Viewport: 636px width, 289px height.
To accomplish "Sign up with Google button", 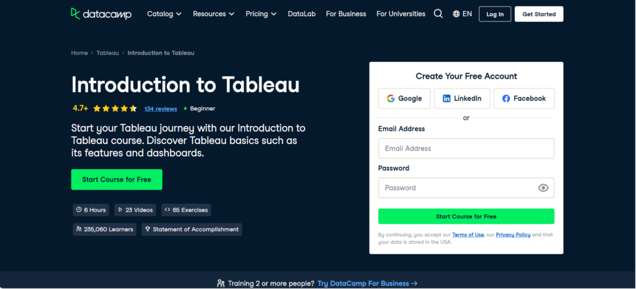I will point(404,99).
